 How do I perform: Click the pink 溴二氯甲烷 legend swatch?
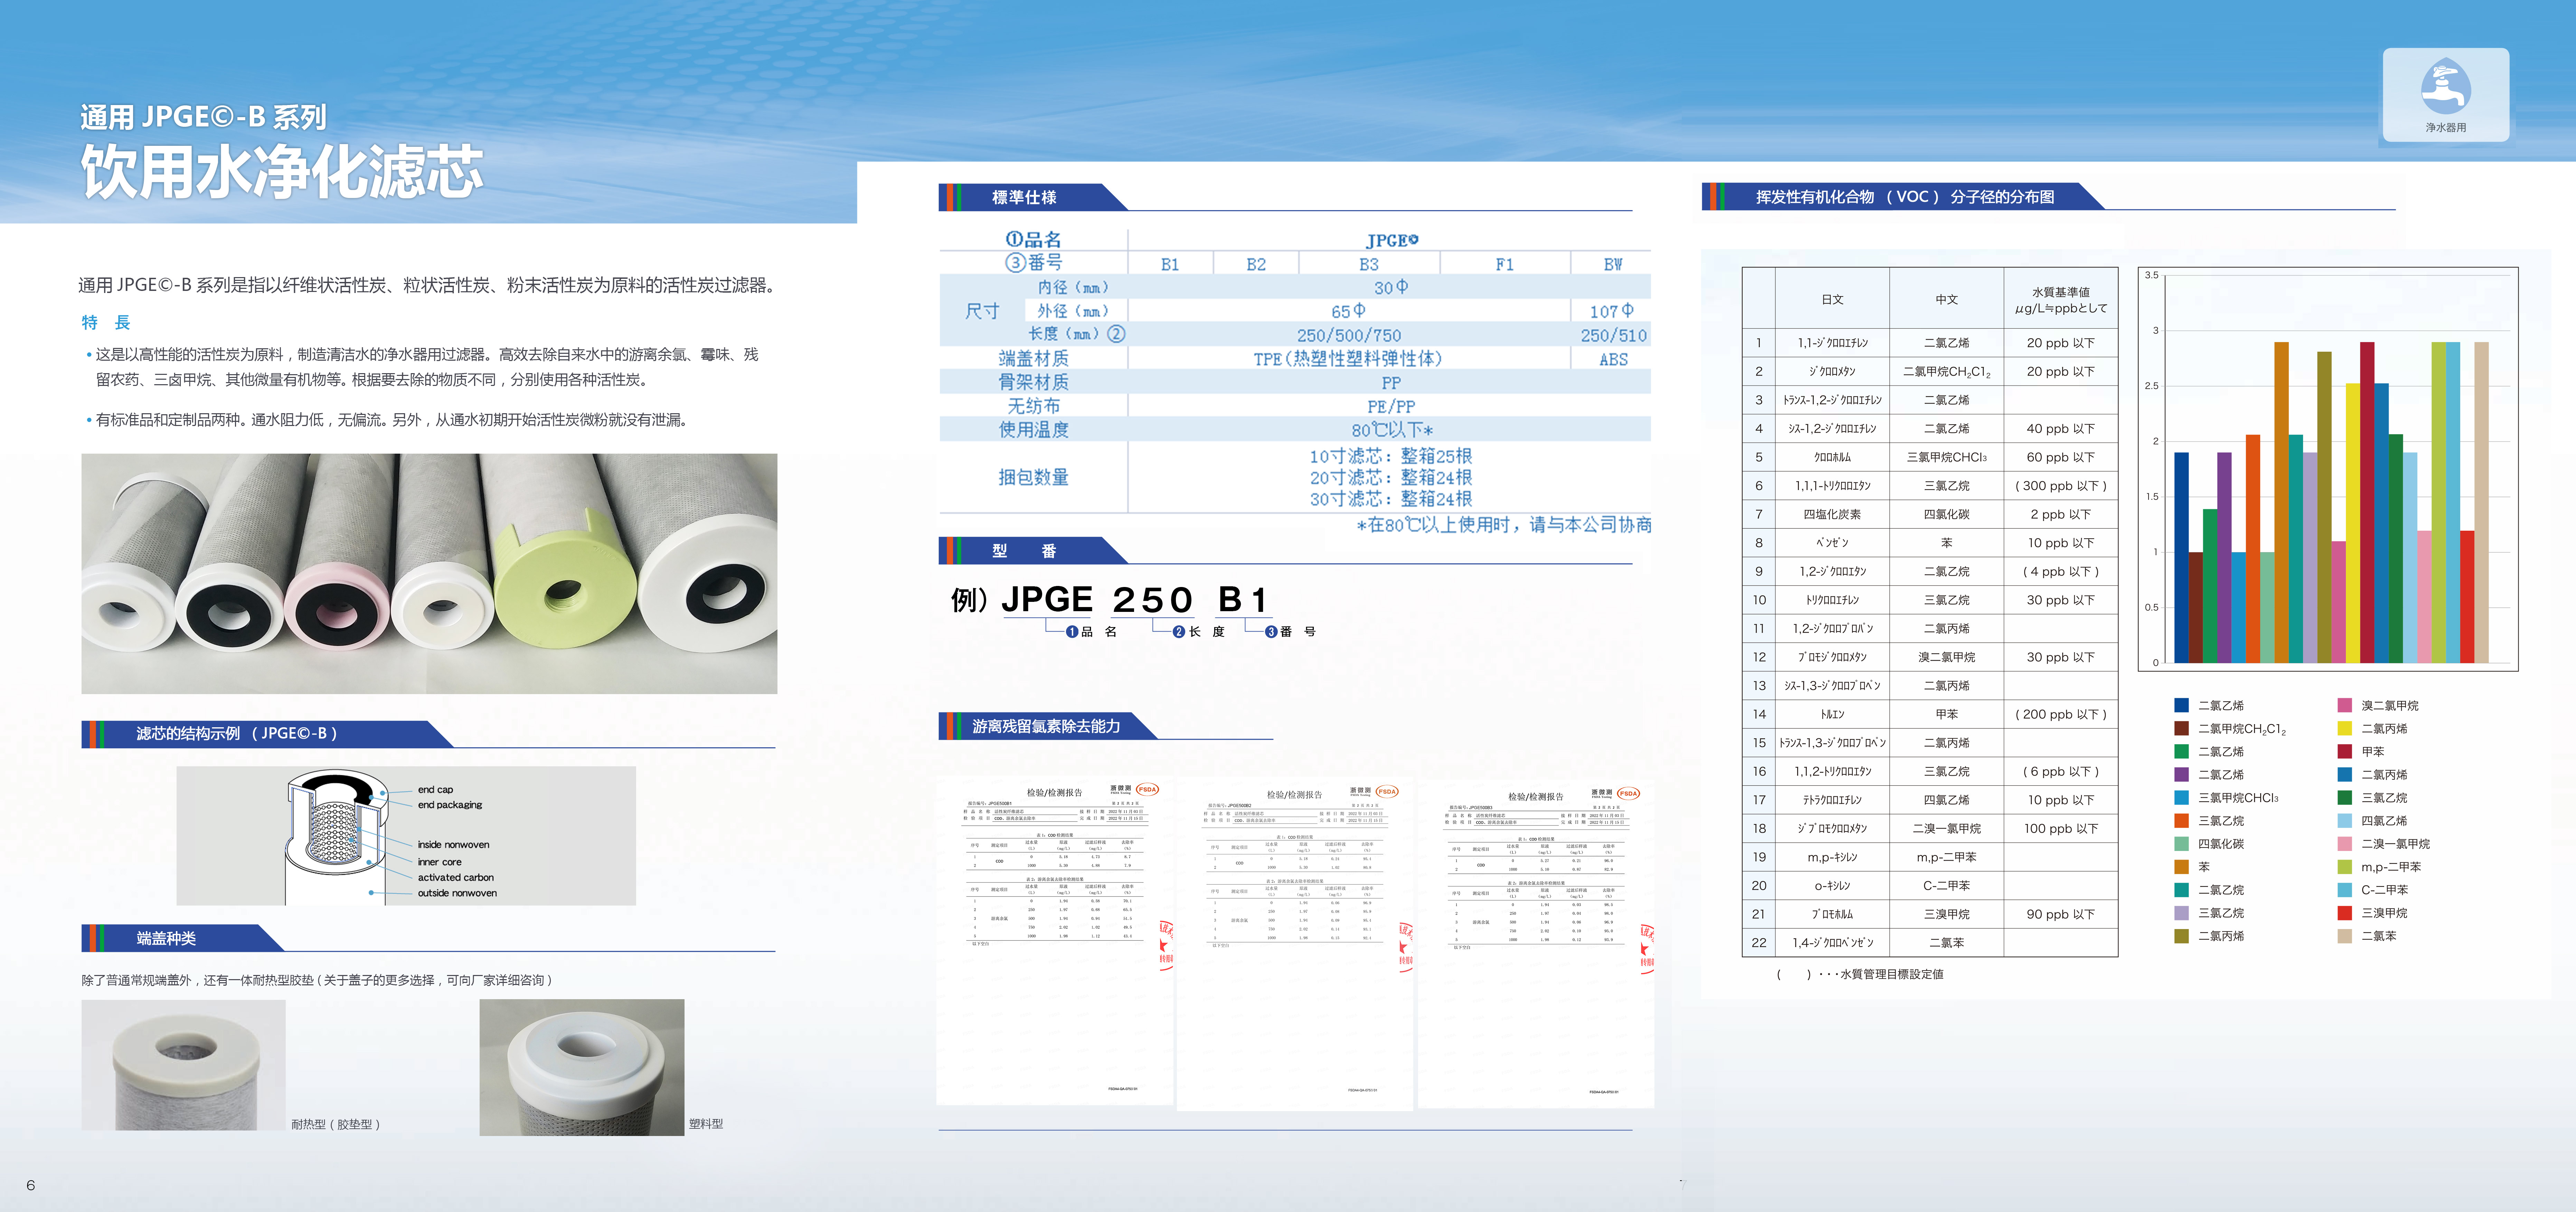[x=2344, y=705]
